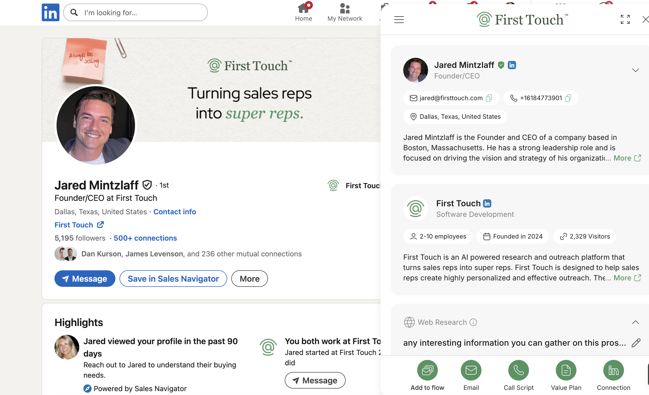This screenshot has width=649, height=395.
Task: Expand Jared Mintzlaff contact card chevron
Action: coord(635,70)
